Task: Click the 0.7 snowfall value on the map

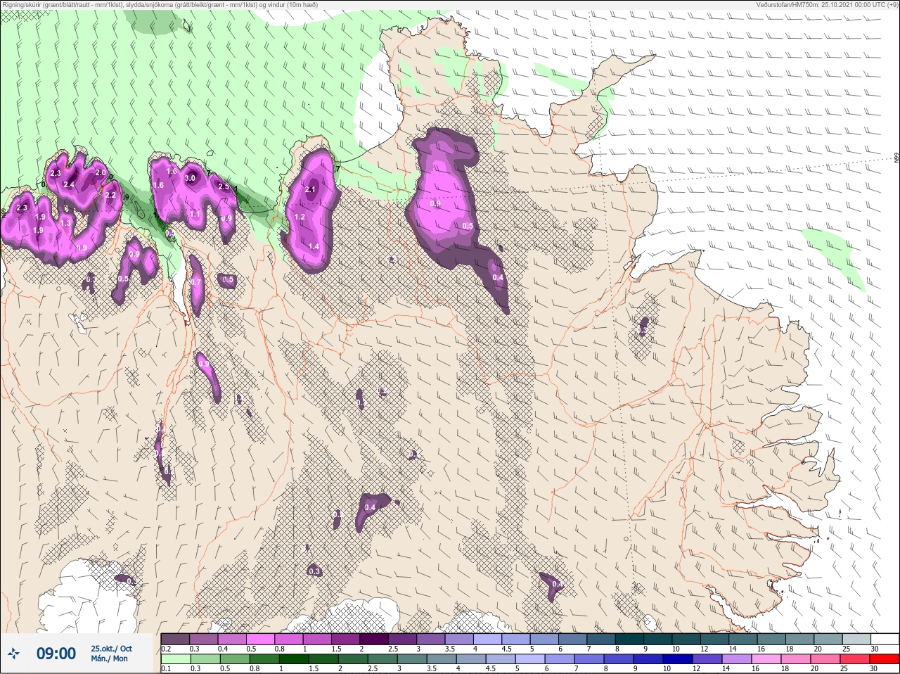Action: click(196, 281)
